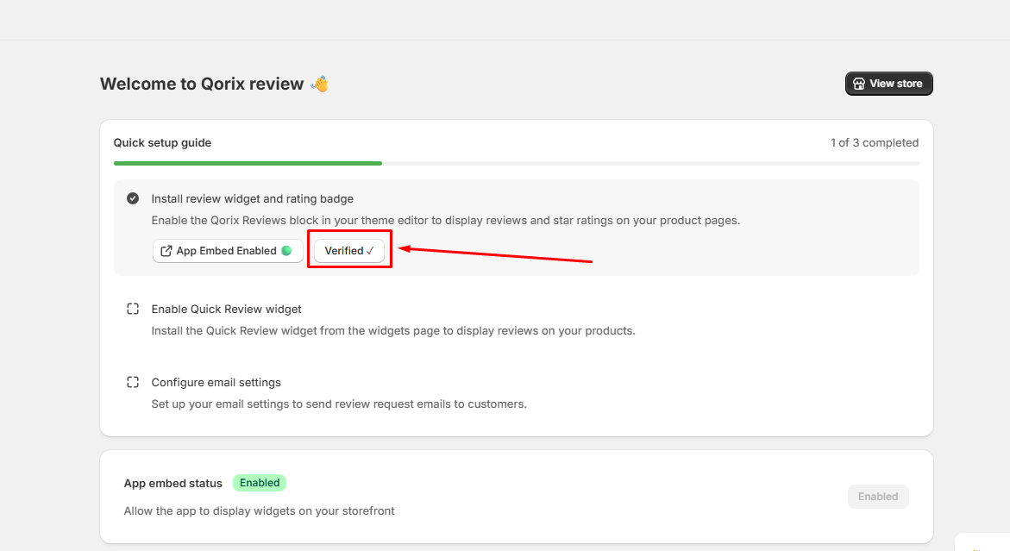
Task: Click the green status dot on App Embed
Action: 286,250
